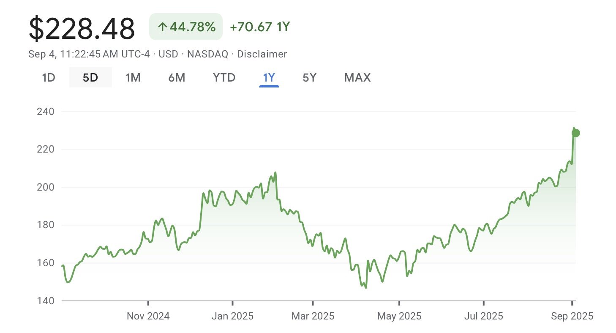Viewport: 616px width, 333px height.
Task: Click the Jan 2025 axis label
Action: pyautogui.click(x=232, y=316)
